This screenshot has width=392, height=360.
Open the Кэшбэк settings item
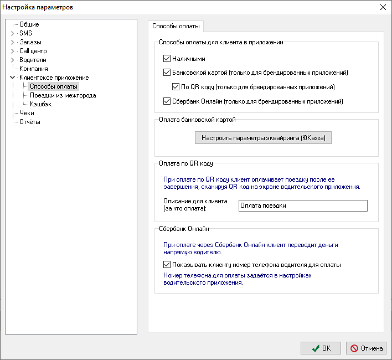point(40,104)
